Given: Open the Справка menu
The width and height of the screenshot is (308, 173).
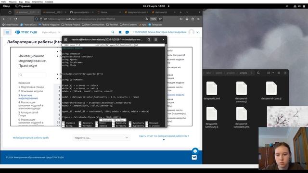Looking at the screenshot, I should pyautogui.click(x=49, y=2).
